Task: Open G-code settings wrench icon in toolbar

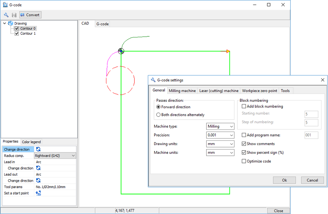Action: [6, 15]
